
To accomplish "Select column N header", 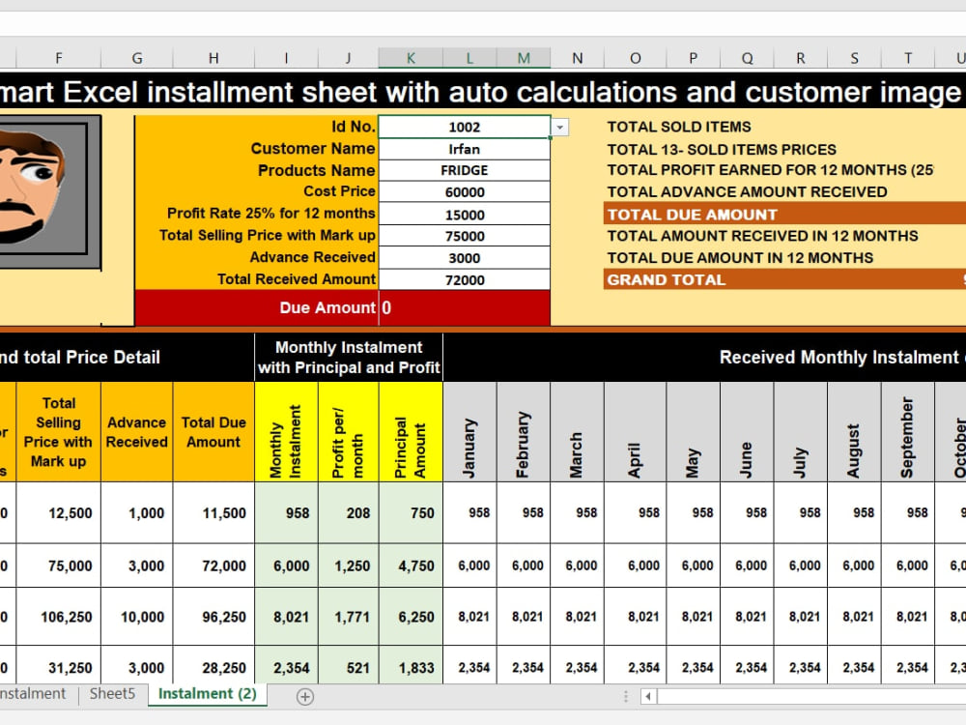I will click(578, 58).
